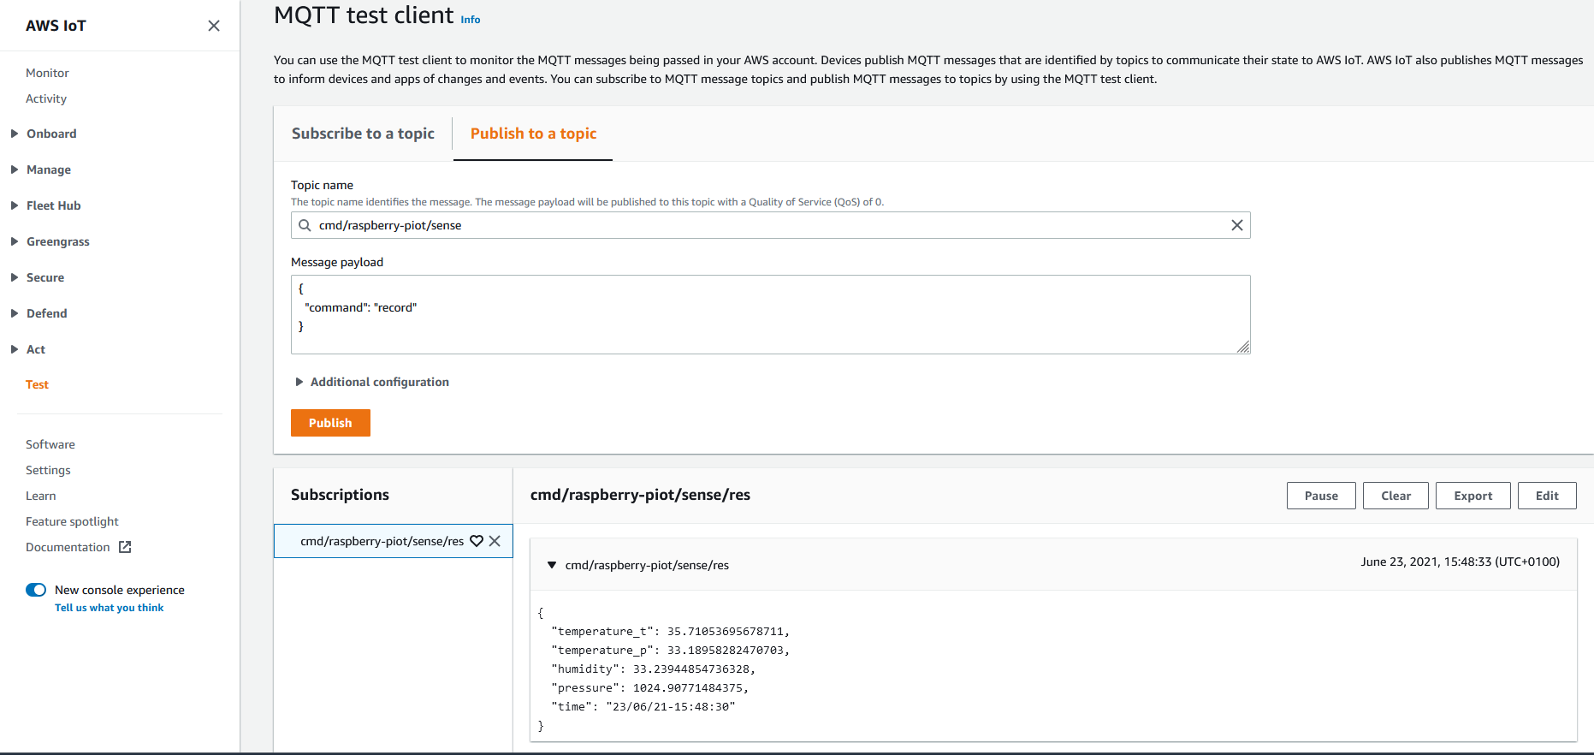The height and width of the screenshot is (755, 1594).
Task: Open Documentation external link icon
Action: coord(125,547)
